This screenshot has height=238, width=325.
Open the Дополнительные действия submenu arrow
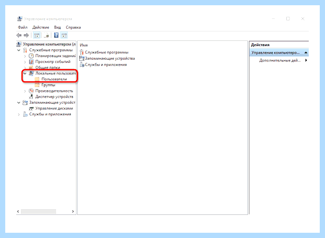point(306,60)
